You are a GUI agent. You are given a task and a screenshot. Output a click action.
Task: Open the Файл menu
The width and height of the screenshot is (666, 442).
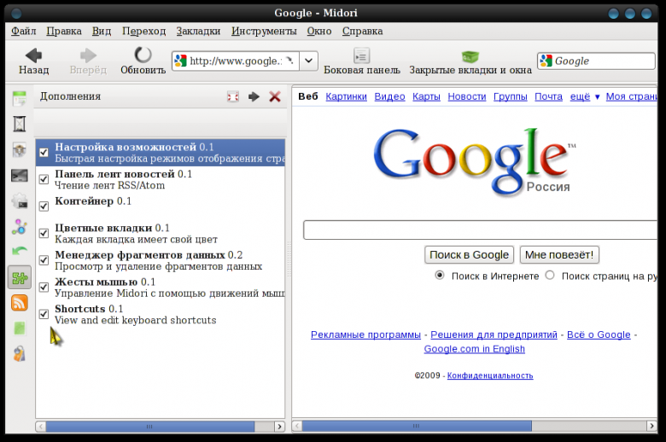(x=24, y=31)
